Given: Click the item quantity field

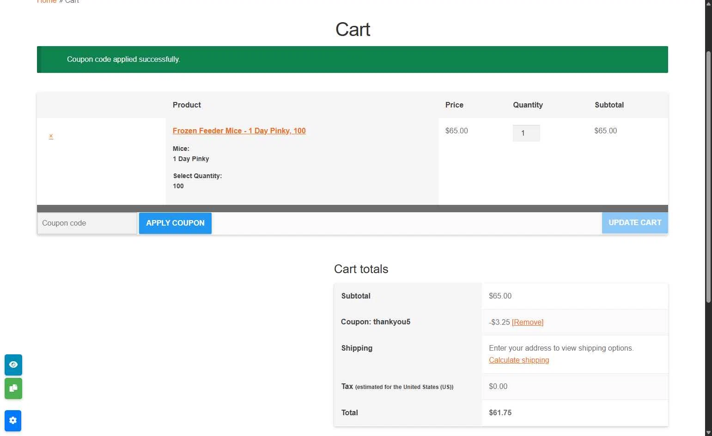Looking at the screenshot, I should pos(526,133).
